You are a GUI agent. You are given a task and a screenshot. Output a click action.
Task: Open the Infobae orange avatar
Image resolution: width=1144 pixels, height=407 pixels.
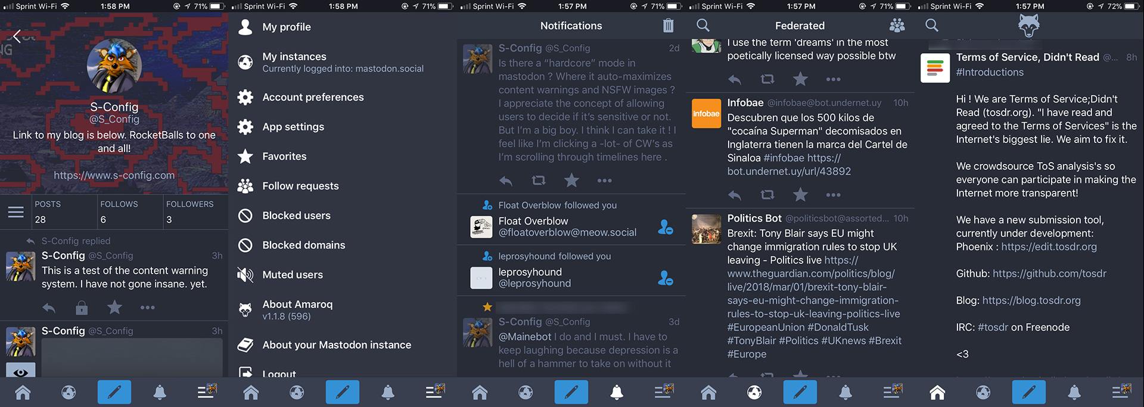706,113
